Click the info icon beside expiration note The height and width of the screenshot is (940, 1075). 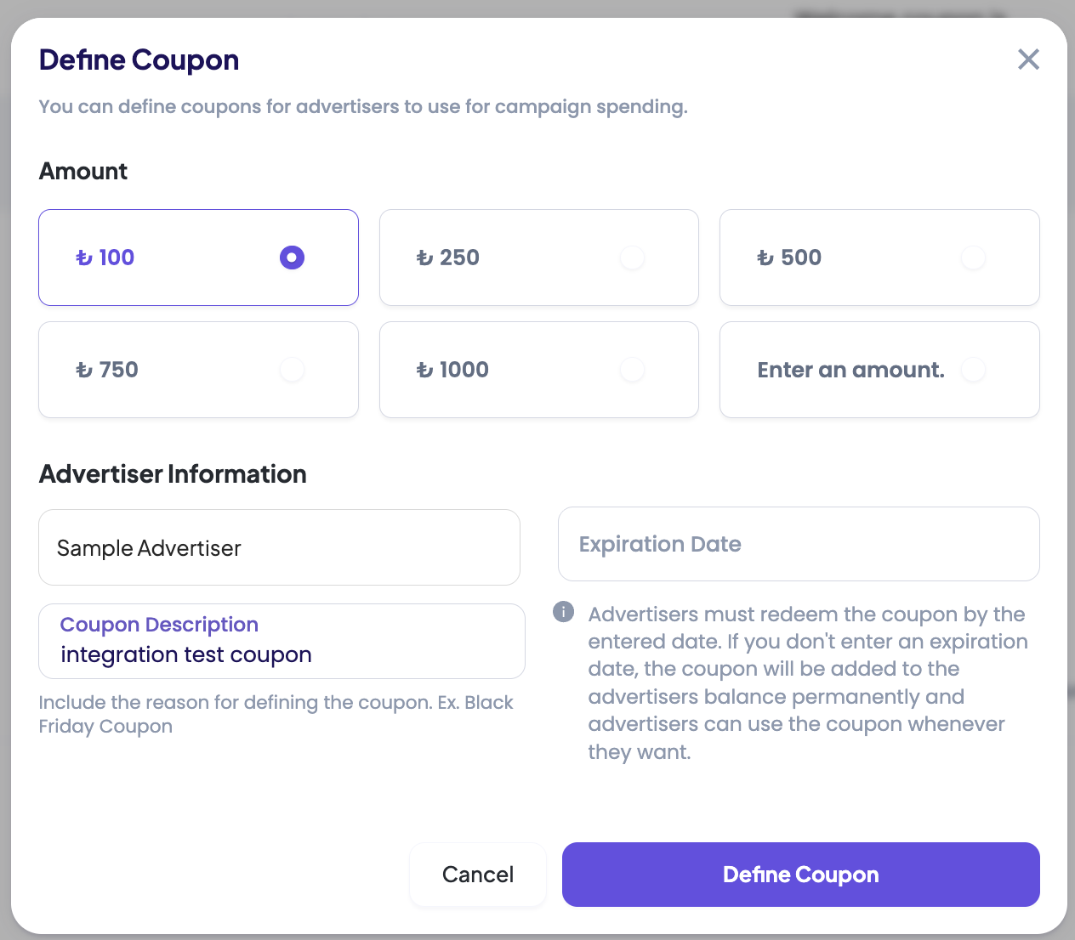tap(563, 612)
